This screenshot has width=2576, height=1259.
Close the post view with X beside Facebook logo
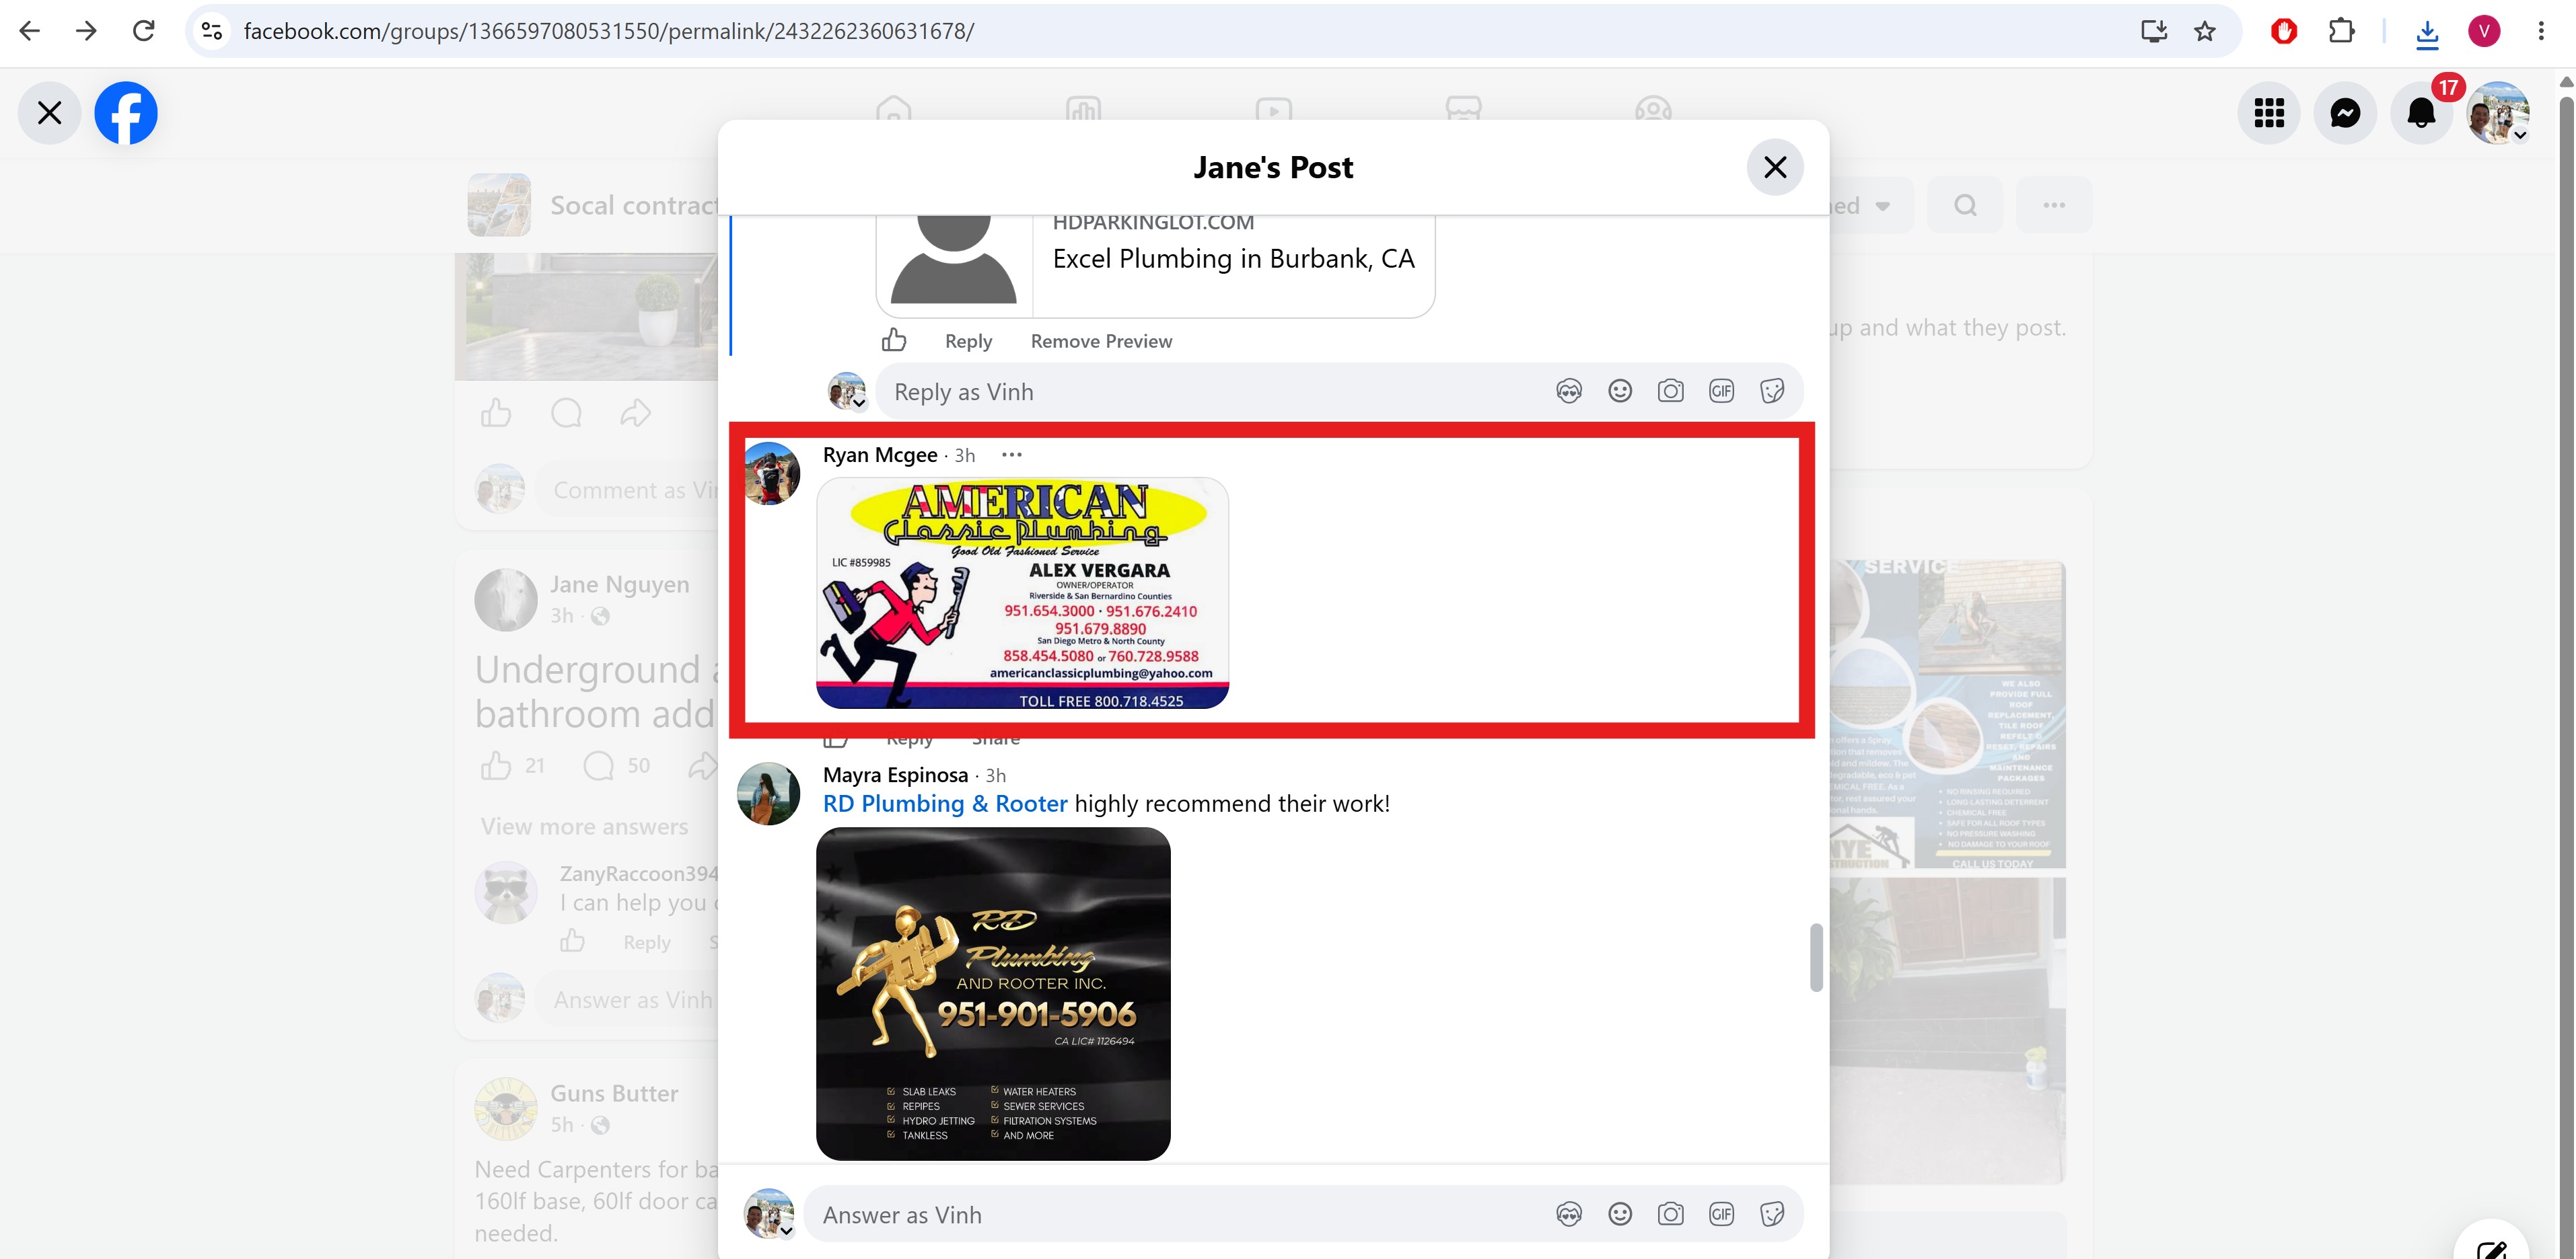point(49,113)
